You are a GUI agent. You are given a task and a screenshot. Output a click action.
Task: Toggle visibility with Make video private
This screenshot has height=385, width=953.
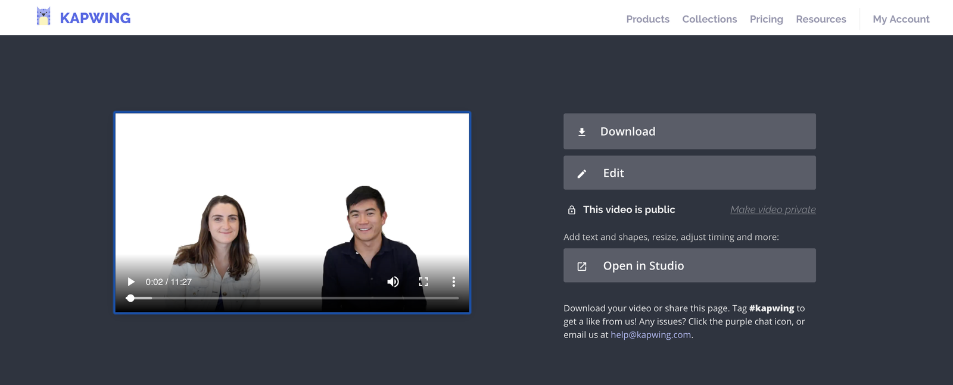point(773,209)
